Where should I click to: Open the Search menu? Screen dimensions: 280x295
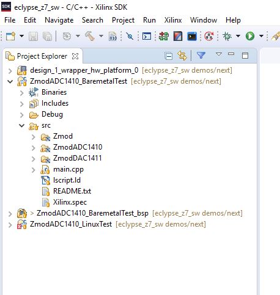[92, 20]
